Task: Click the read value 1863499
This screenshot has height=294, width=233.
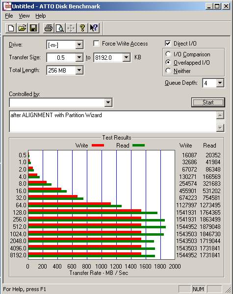Action: tap(210, 220)
